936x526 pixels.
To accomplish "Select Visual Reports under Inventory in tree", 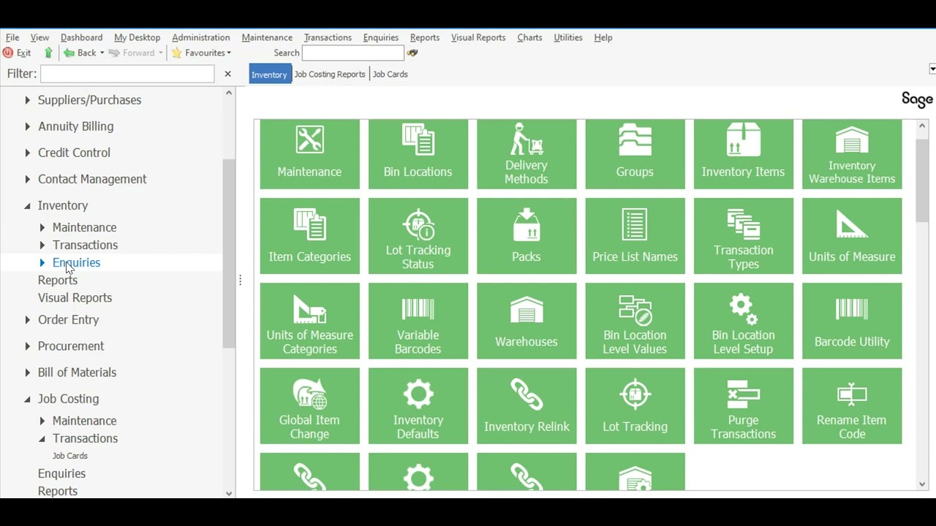I will (75, 298).
